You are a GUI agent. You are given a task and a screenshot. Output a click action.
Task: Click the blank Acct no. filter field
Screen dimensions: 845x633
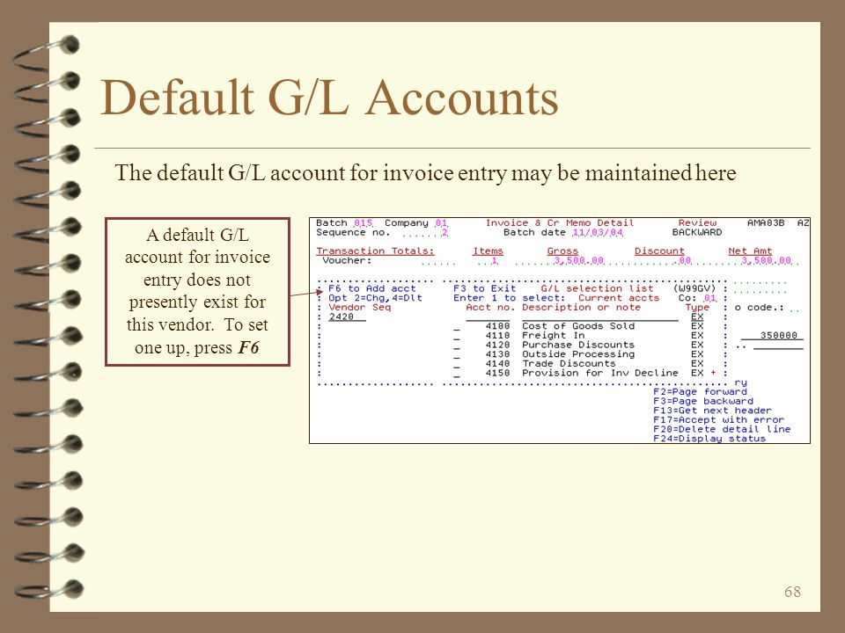pyautogui.click(x=488, y=317)
